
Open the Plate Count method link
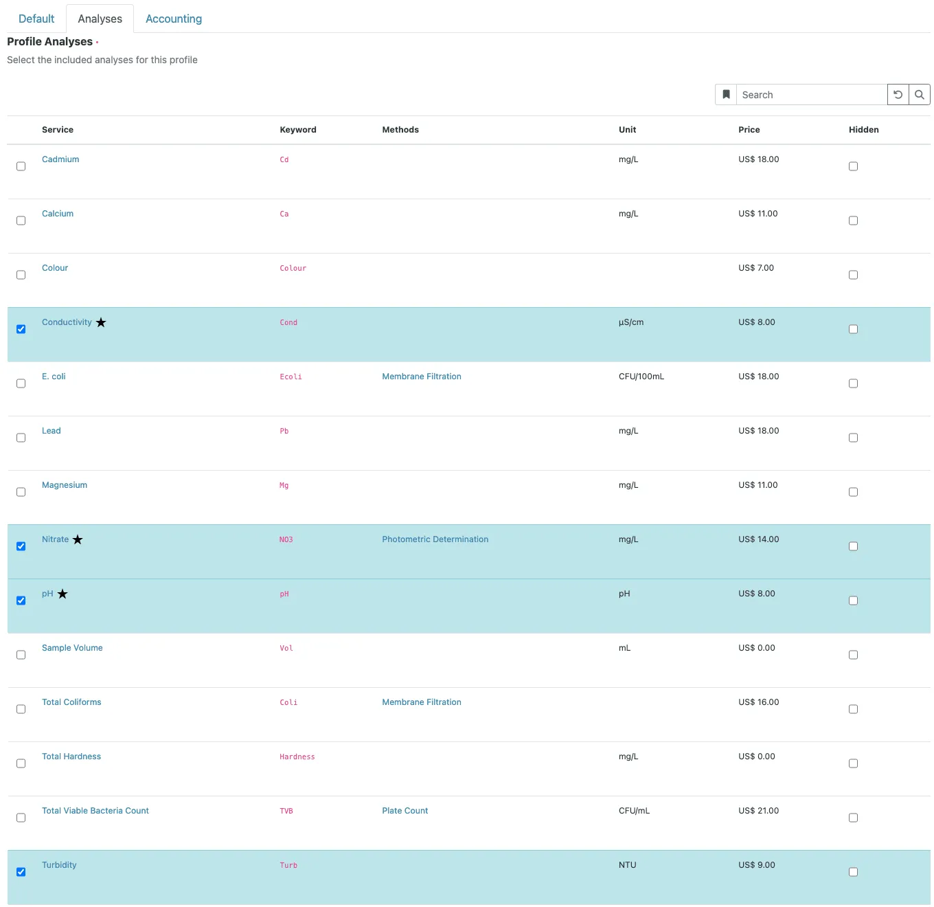coord(405,811)
